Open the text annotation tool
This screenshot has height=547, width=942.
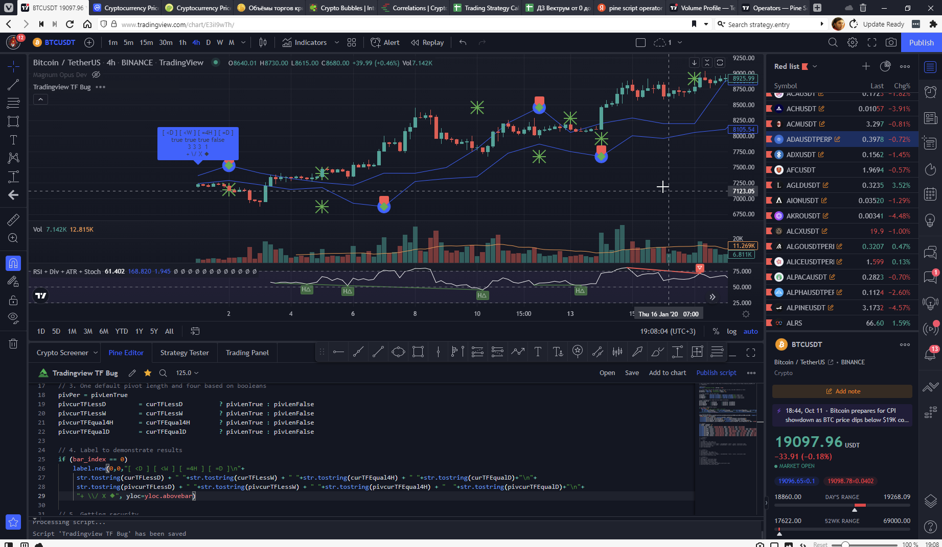(13, 140)
